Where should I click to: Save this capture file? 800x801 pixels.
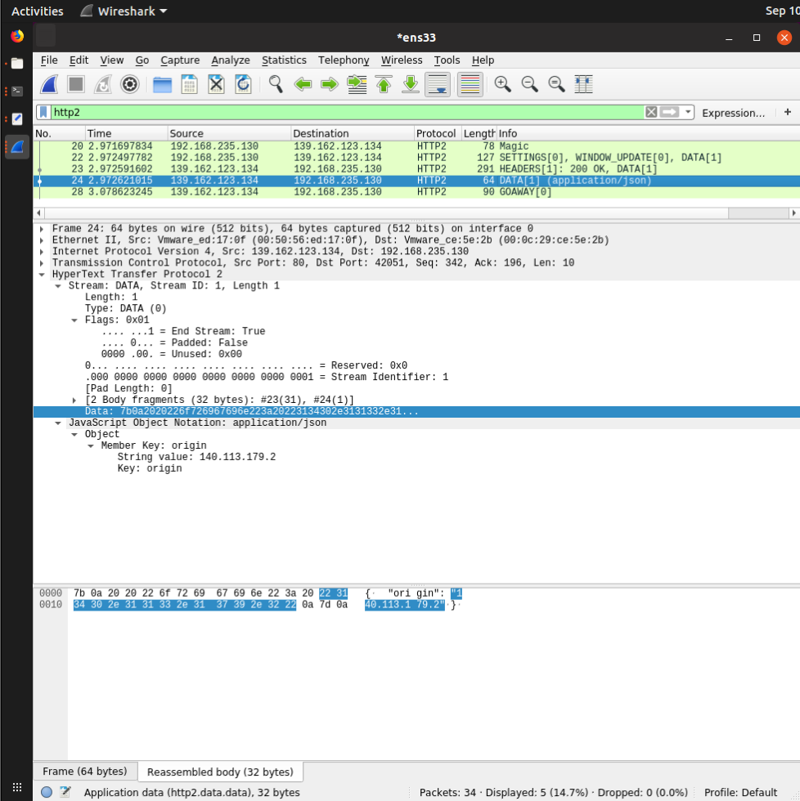click(x=189, y=84)
